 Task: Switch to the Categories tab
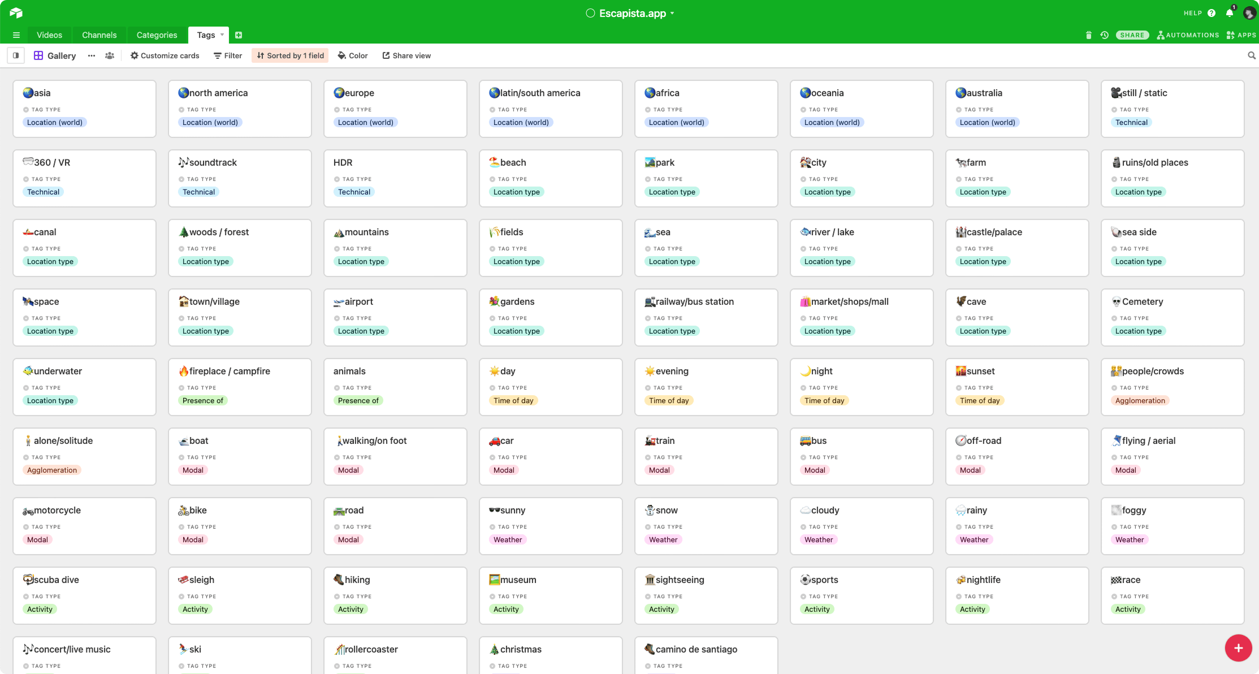point(157,35)
